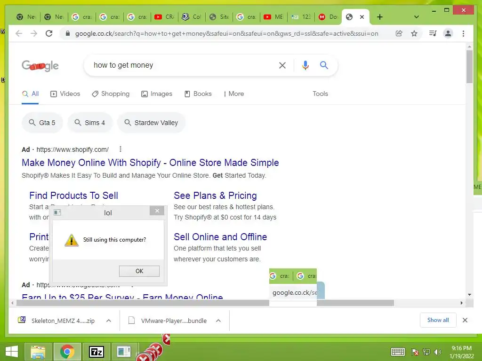This screenshot has width=482, height=361.
Task: Switch to the YouTube ME tab
Action: click(273, 17)
